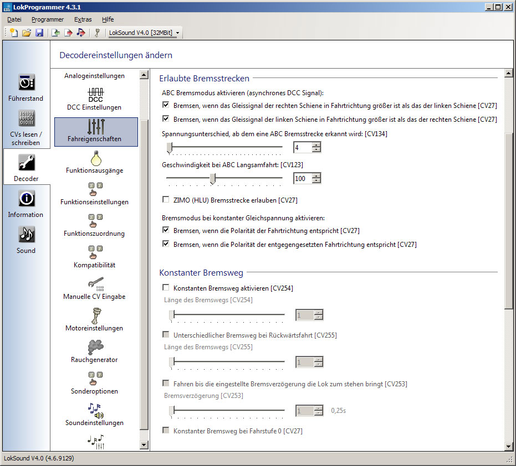
Task: Increase CV134 value with spinner up arrow
Action: (x=316, y=145)
